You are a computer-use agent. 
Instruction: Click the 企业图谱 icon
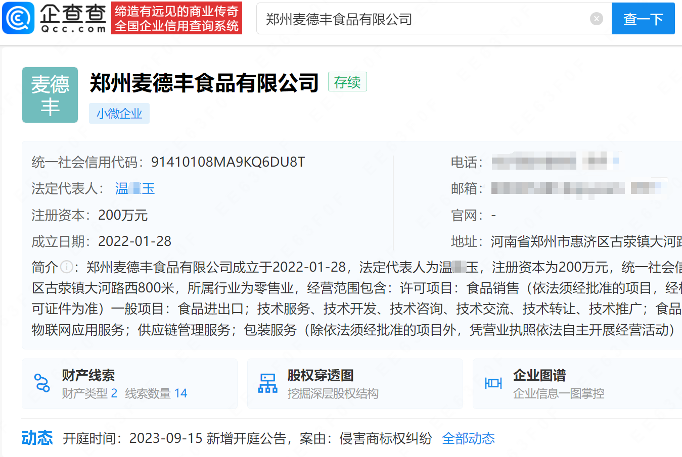tap(493, 383)
